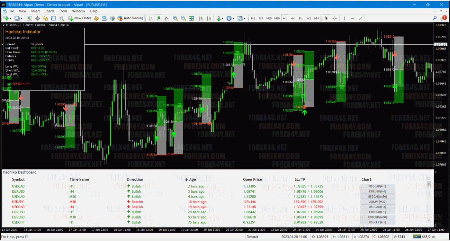Open the Market Watch panel icon
This screenshot has width=450, height=241.
click(30, 18)
